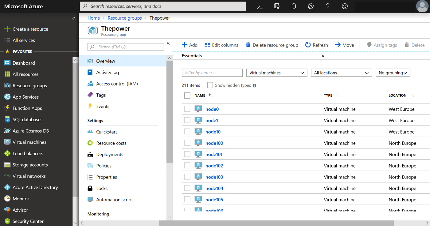Click the Resource groups cube icon in sidebar
The height and width of the screenshot is (226, 430).
7,85
